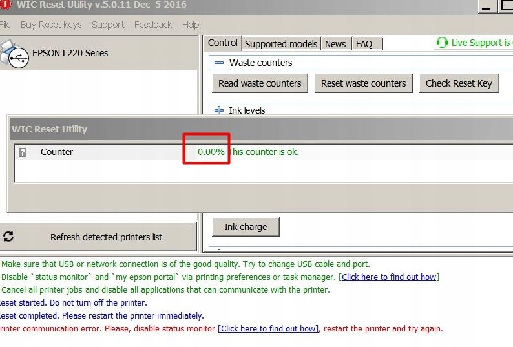Select the EPSON L220 Series text
Screen dimensions: 513x347
[x=70, y=53]
